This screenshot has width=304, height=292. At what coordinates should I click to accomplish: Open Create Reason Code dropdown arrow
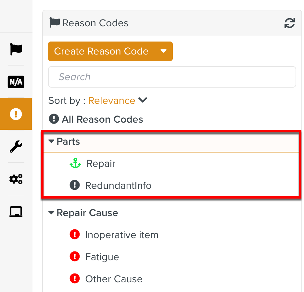(x=164, y=51)
